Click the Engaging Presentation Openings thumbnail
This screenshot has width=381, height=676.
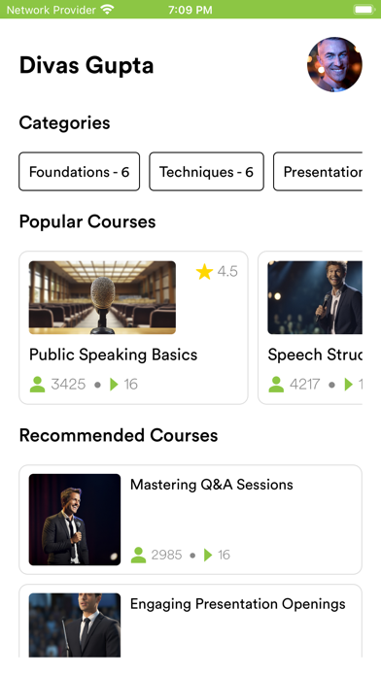(x=75, y=625)
